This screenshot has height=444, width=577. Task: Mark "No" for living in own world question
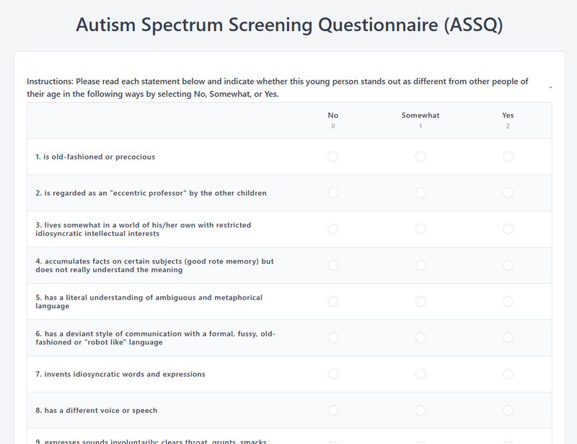[x=332, y=229]
